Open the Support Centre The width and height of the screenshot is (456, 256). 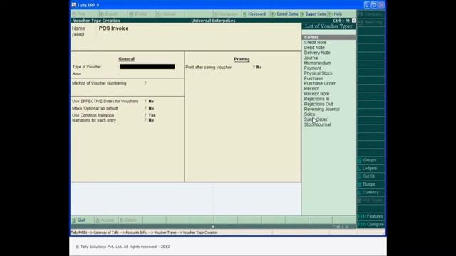313,14
